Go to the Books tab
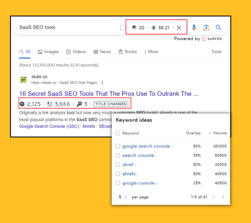 point(128,52)
